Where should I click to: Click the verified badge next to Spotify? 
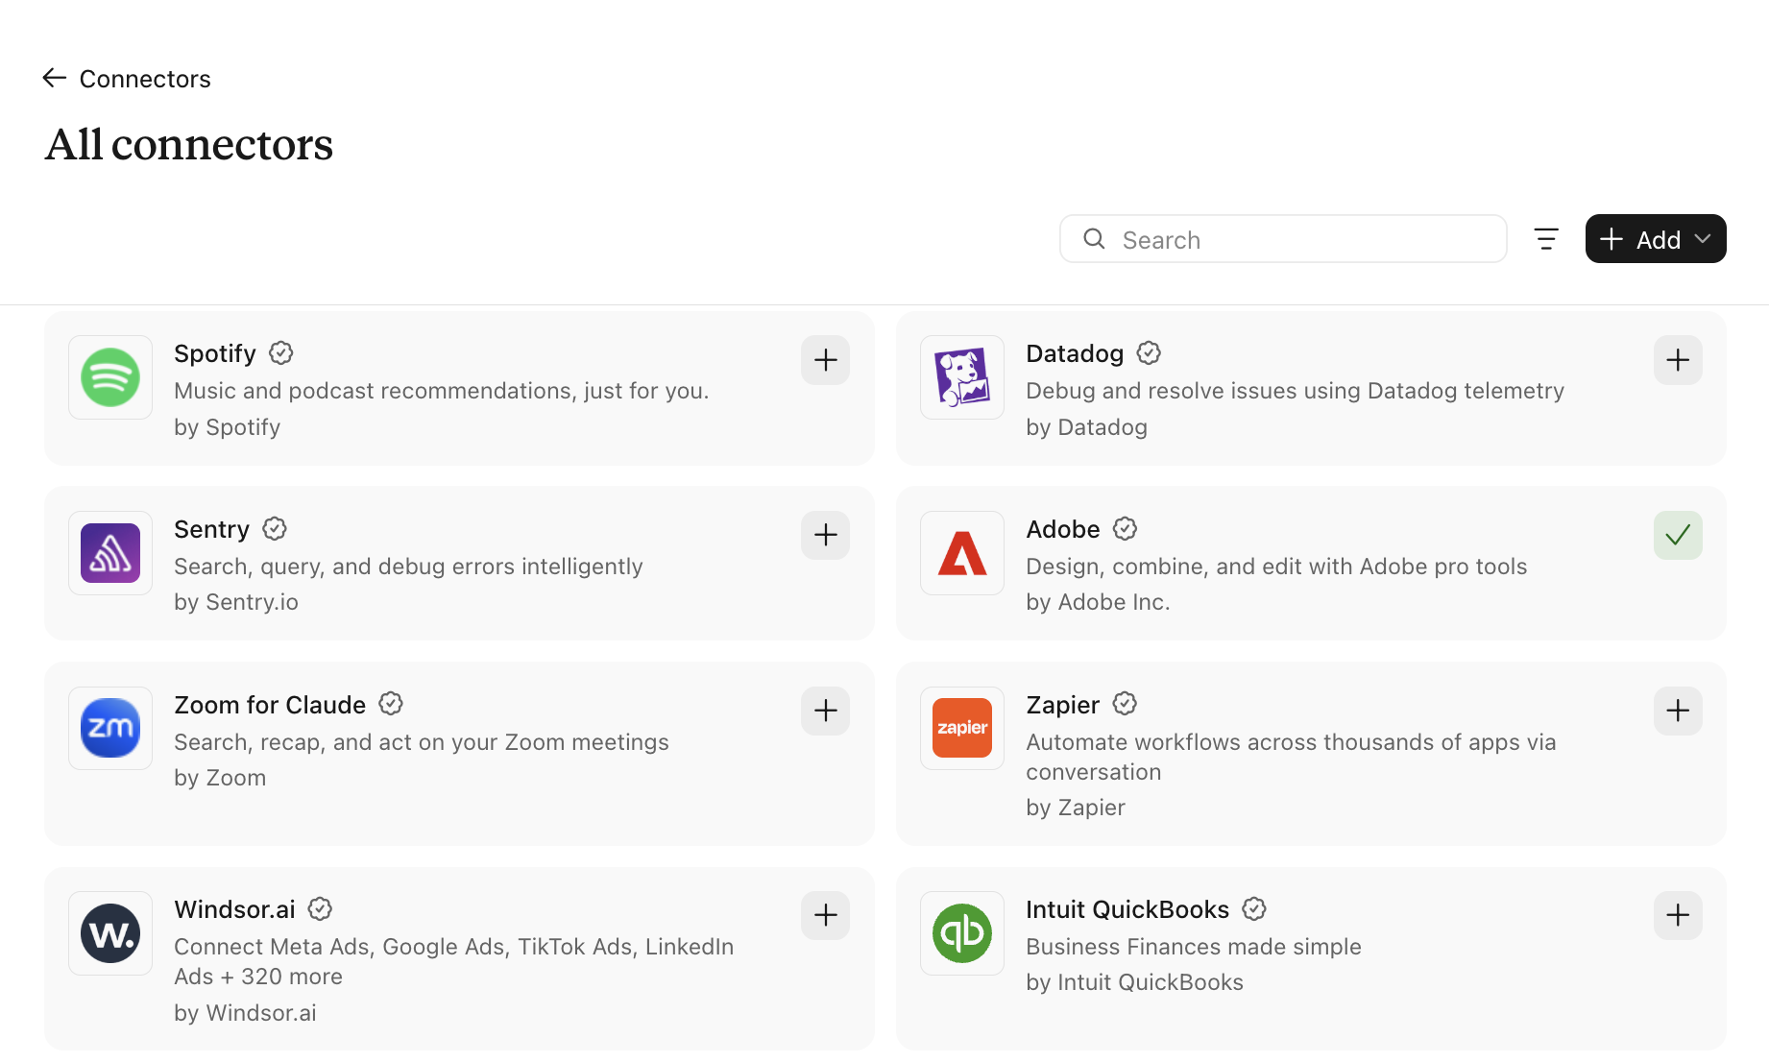281,353
